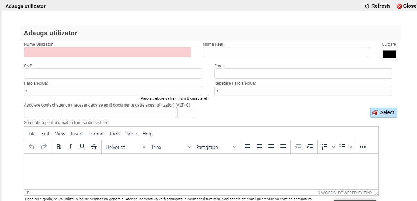Toggle underline formatting in signature editor

click(82, 147)
